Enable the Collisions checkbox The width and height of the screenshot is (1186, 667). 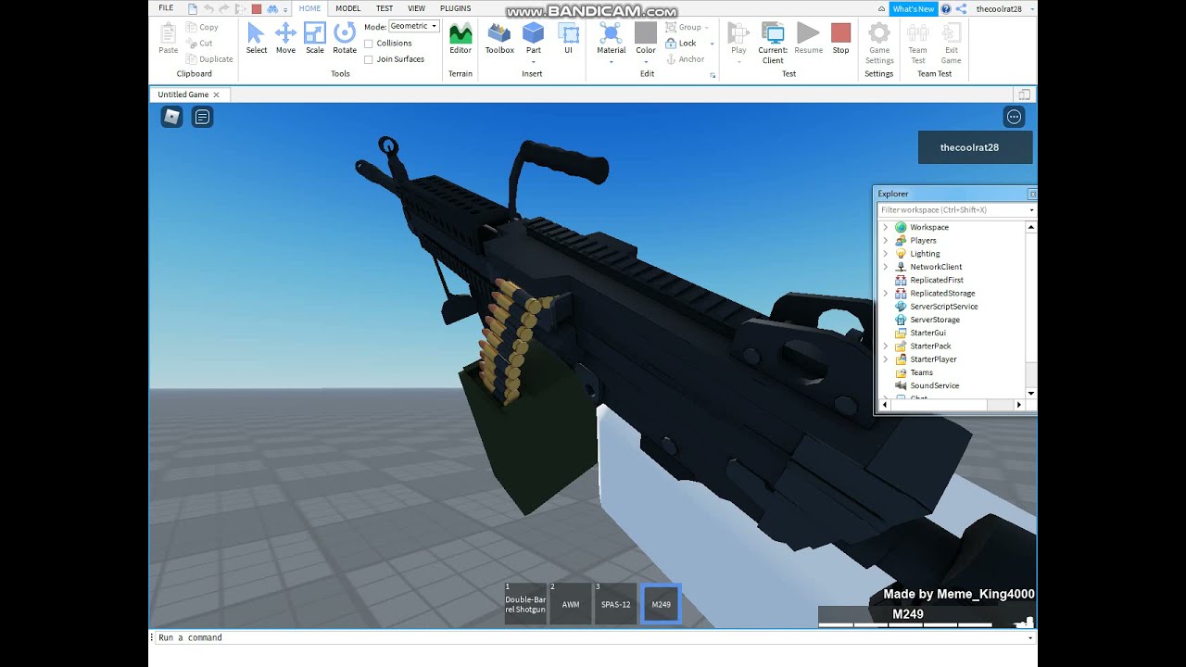coord(369,44)
